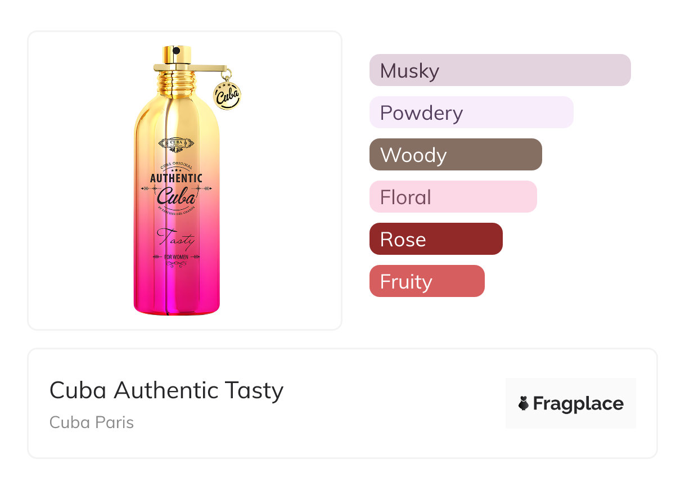Click the Fragplace wordmark text

pos(578,403)
